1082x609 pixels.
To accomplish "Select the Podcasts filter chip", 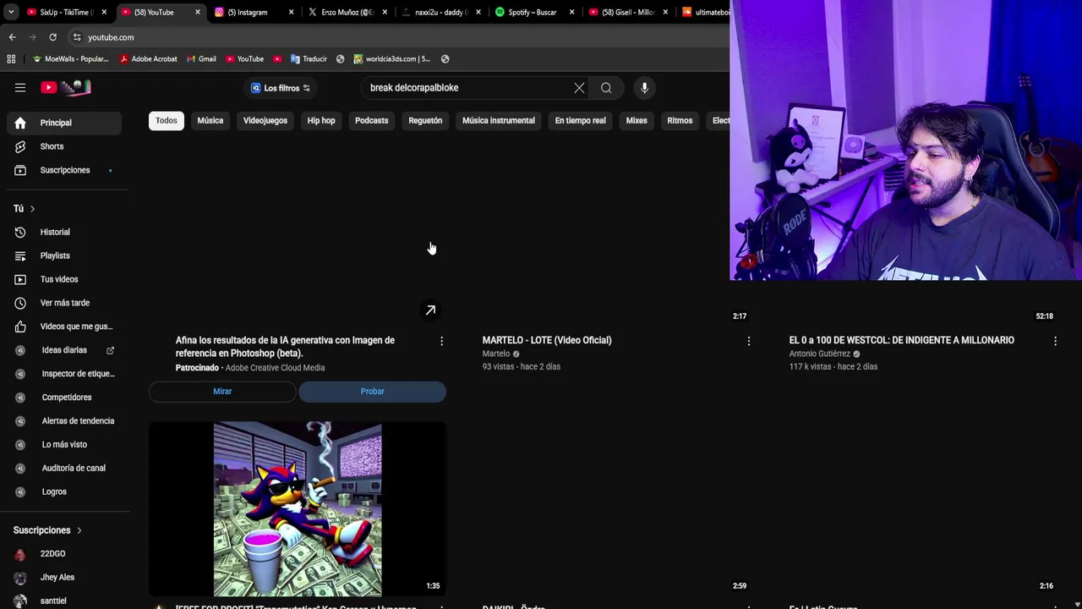I will pyautogui.click(x=372, y=120).
